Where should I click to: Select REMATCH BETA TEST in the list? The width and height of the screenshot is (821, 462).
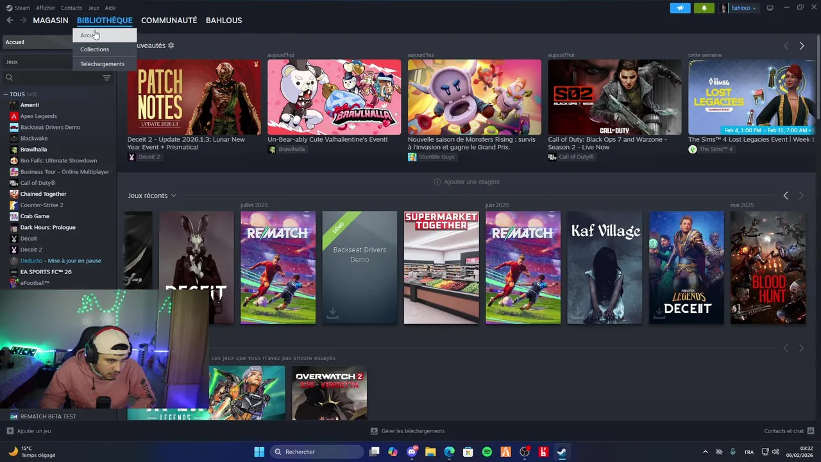(x=48, y=416)
